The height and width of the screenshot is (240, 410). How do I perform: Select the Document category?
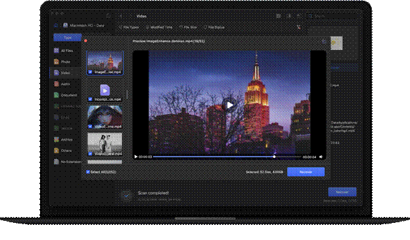click(65, 95)
